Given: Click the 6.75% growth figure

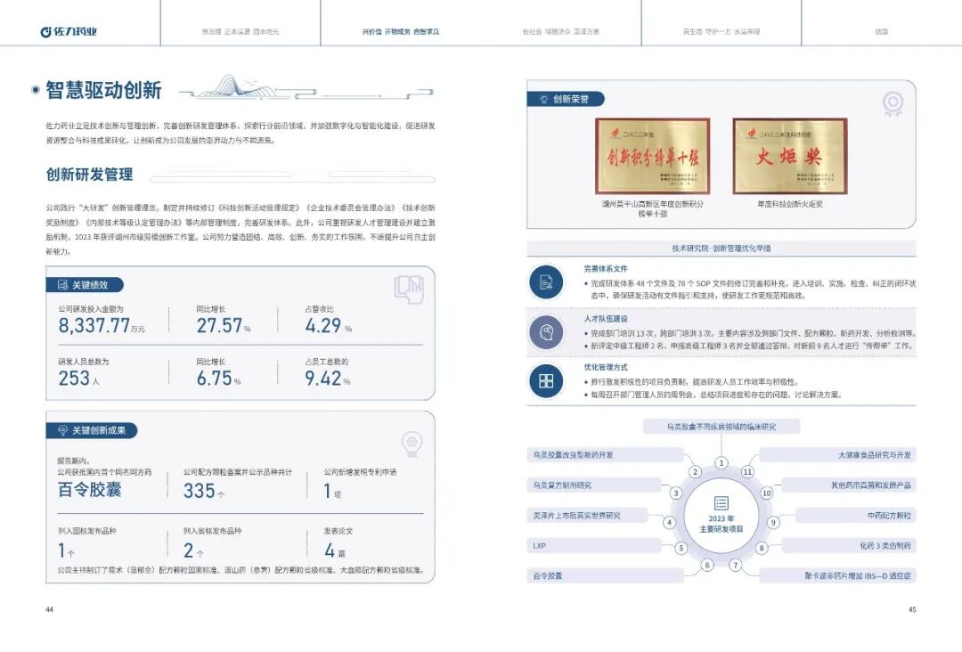Looking at the screenshot, I should (218, 378).
